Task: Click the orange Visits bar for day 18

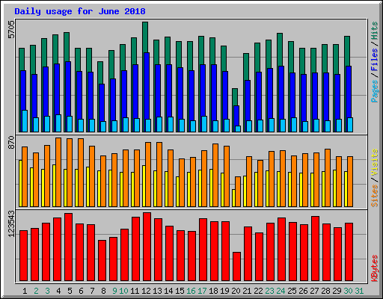Action: click(215, 175)
